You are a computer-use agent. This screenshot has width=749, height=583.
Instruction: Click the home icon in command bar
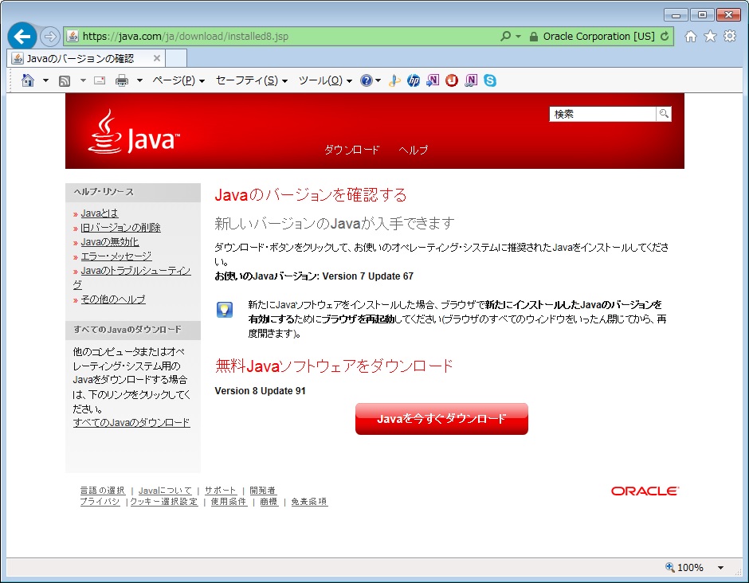click(x=28, y=80)
